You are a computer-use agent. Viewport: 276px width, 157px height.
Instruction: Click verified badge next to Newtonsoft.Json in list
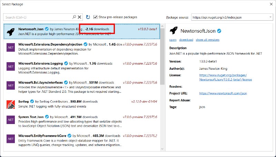(x=47, y=29)
